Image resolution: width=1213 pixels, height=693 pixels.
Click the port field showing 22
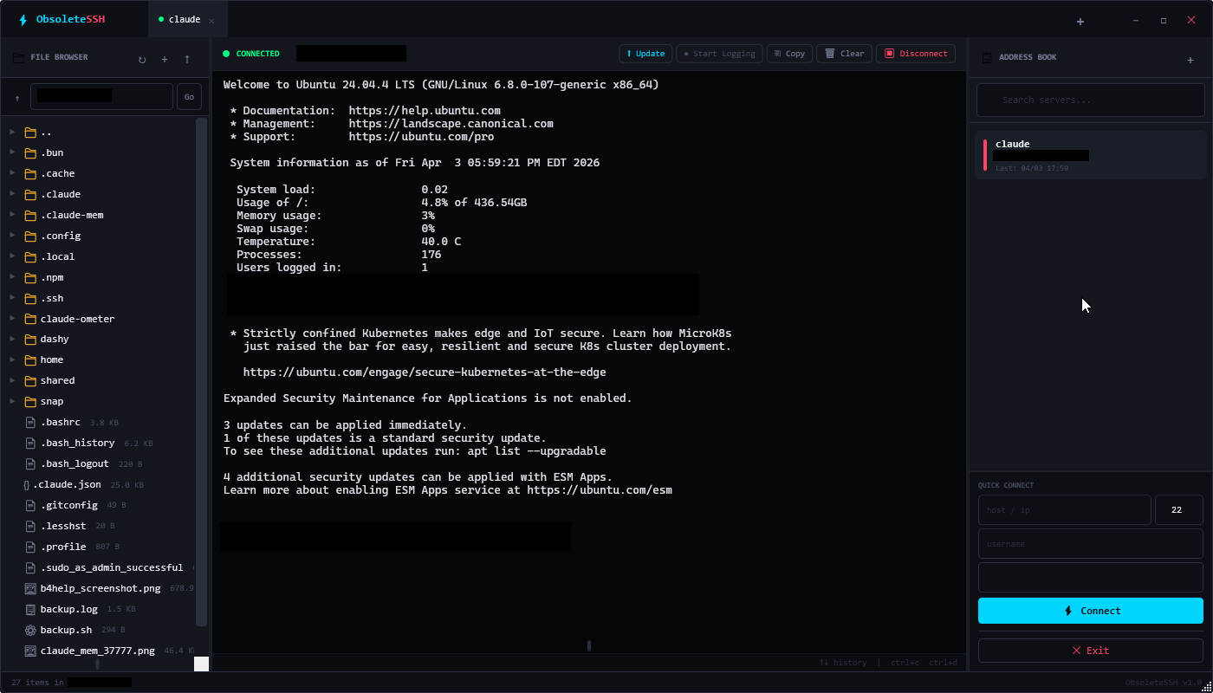tap(1179, 510)
